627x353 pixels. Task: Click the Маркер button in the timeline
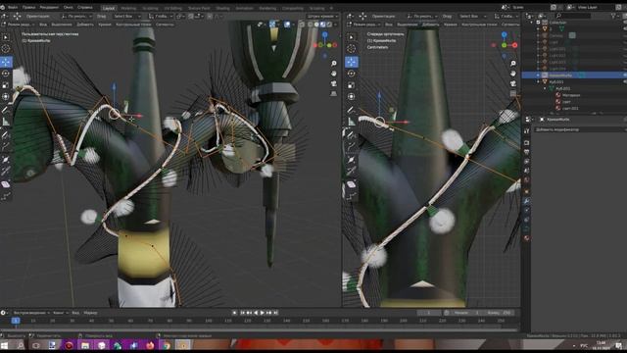click(x=90, y=313)
